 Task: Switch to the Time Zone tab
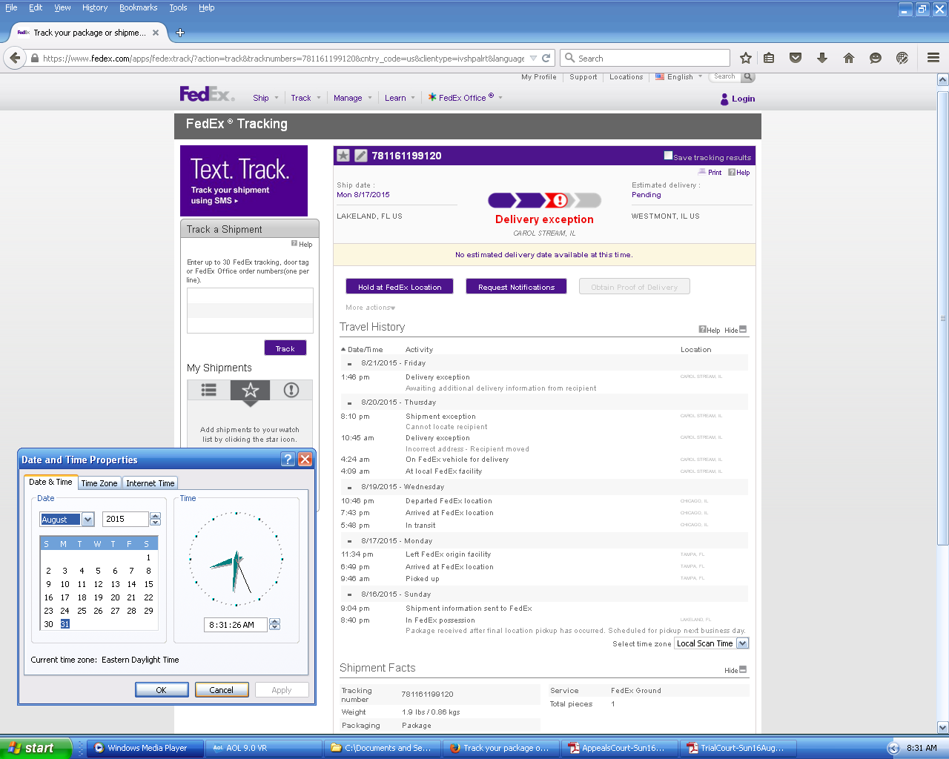coord(99,483)
